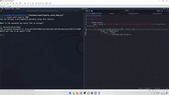Click the gedit app menu in top bar
This screenshot has width=169, height=95.
pos(18,9)
